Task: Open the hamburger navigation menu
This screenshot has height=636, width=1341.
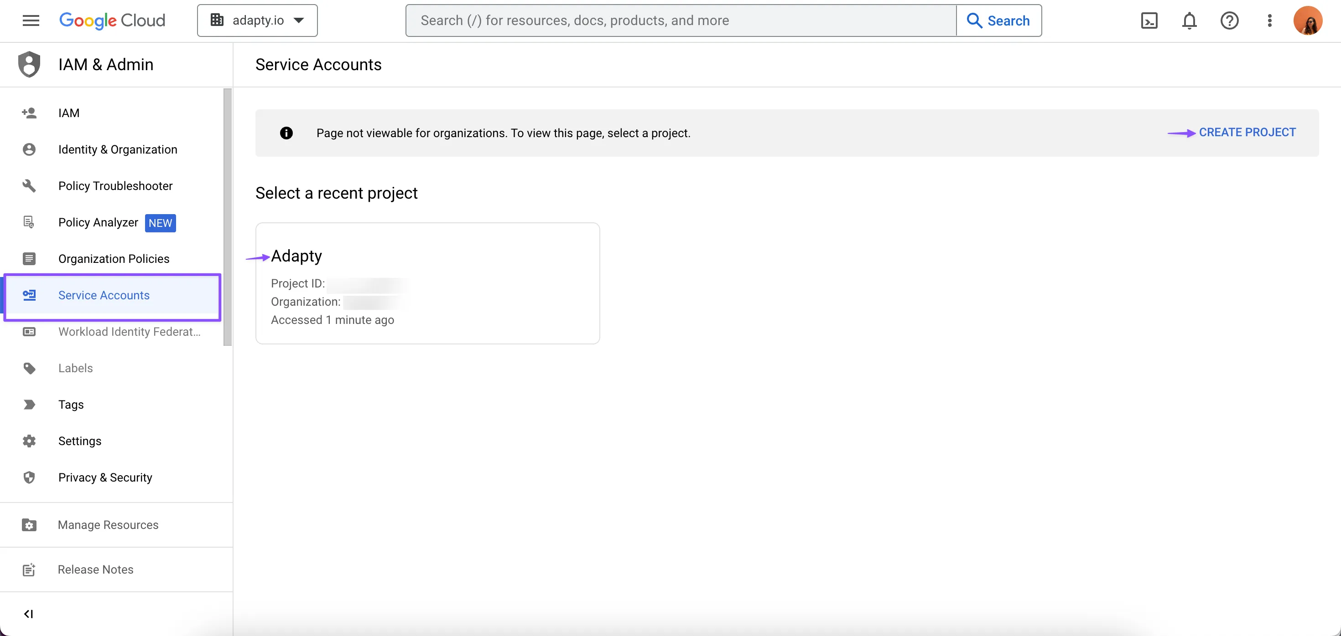Action: pyautogui.click(x=31, y=21)
